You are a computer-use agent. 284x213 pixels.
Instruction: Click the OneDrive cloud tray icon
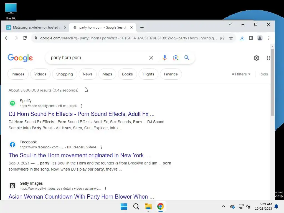tap(232, 206)
